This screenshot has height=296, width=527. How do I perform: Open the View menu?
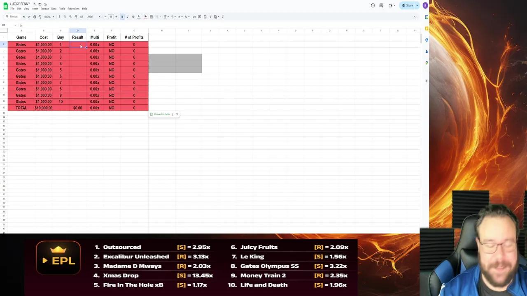(x=26, y=9)
